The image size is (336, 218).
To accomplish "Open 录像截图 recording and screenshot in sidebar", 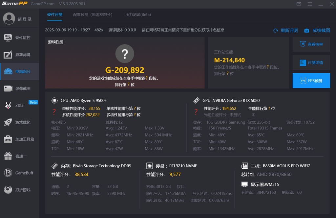I will tap(19, 88).
